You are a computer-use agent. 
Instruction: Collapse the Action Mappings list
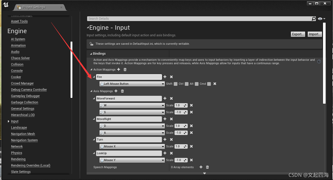(91, 70)
